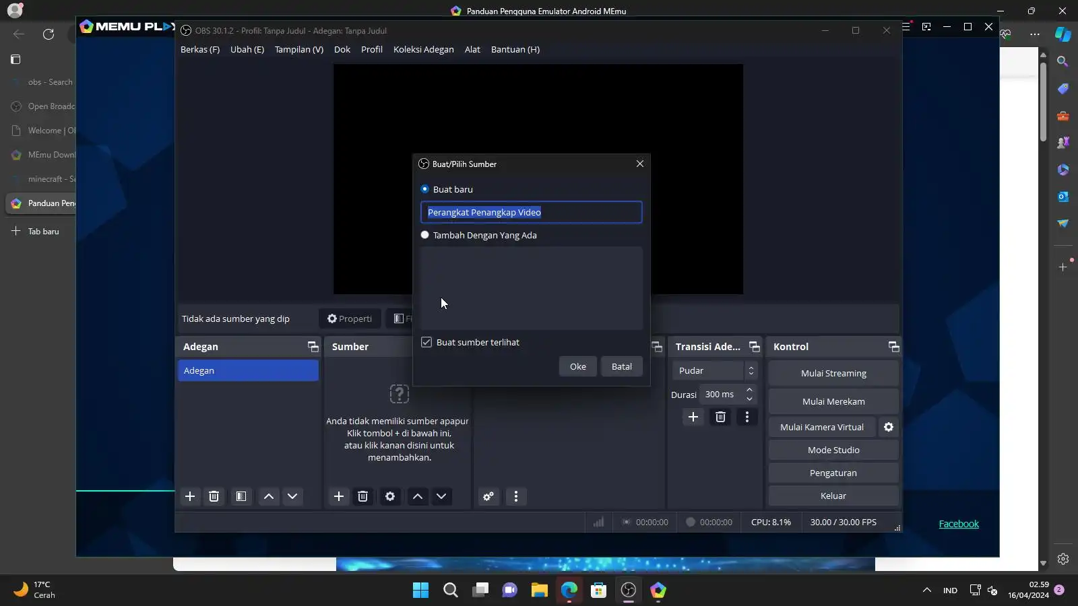Open the weather widget showing 17°C
Image resolution: width=1078 pixels, height=606 pixels.
35,590
